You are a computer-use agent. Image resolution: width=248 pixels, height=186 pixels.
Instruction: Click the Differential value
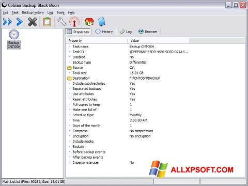tap(138, 63)
